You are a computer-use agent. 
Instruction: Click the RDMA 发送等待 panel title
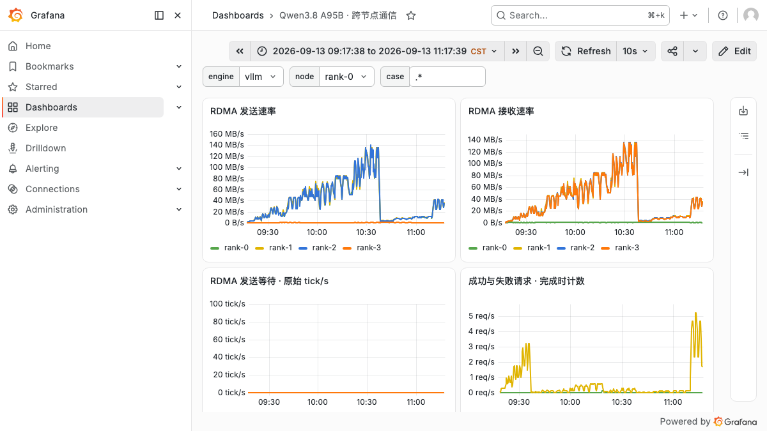point(269,281)
